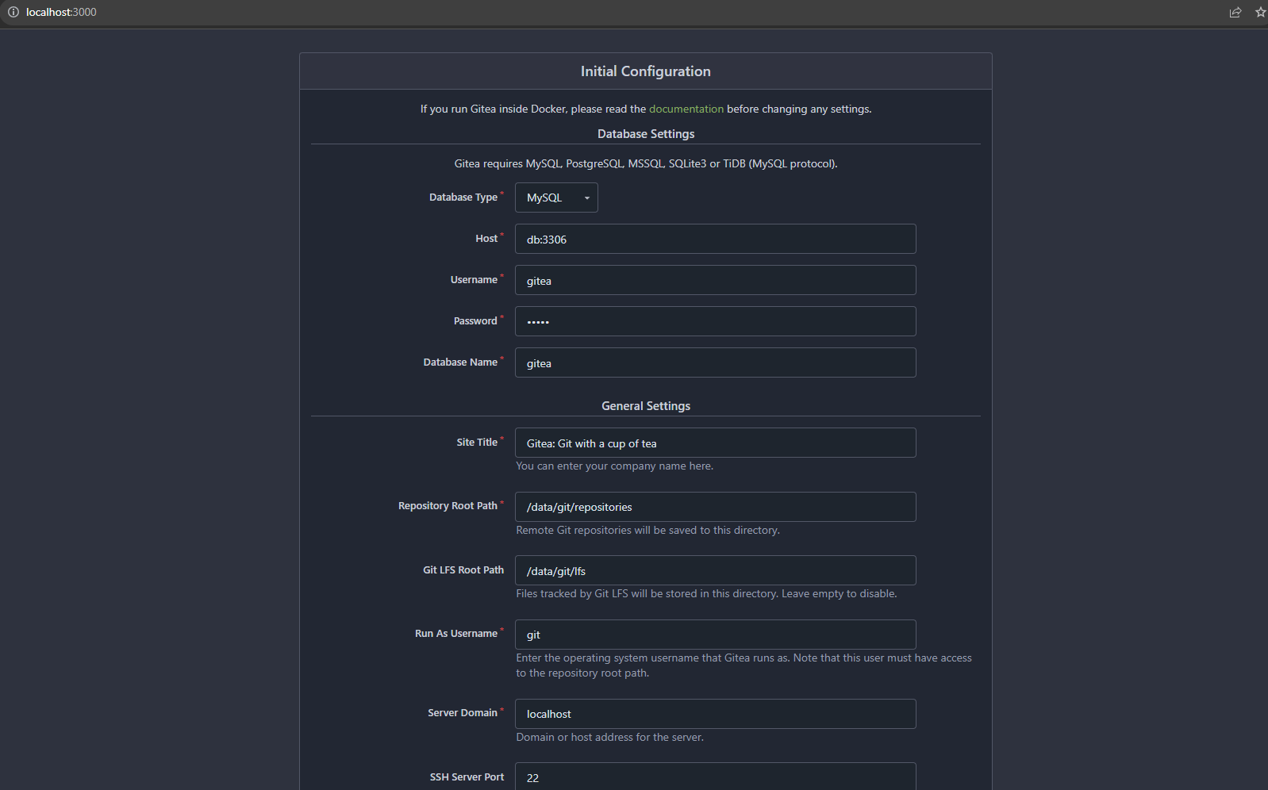Focus the database Password field

click(x=715, y=321)
